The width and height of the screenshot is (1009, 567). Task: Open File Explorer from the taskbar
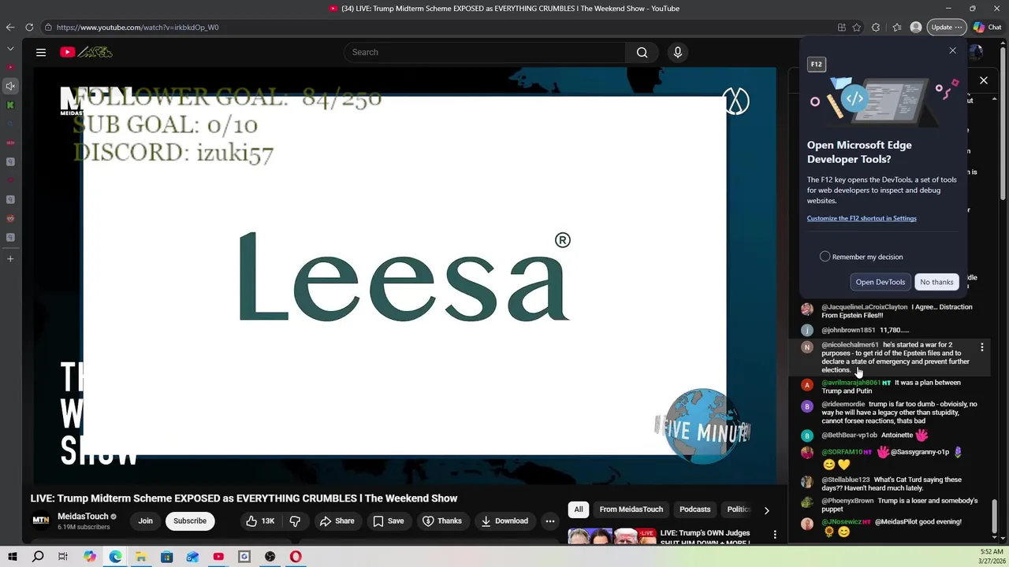141,557
